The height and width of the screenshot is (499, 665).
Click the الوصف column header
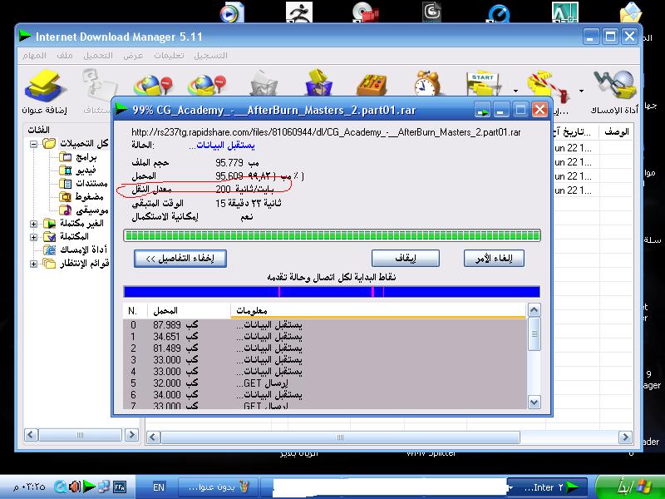pyautogui.click(x=616, y=132)
